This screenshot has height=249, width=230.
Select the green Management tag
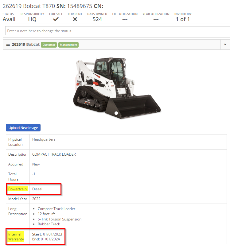coord(68,45)
